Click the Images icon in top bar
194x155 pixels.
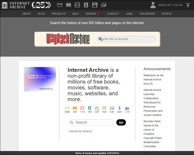[103, 5]
